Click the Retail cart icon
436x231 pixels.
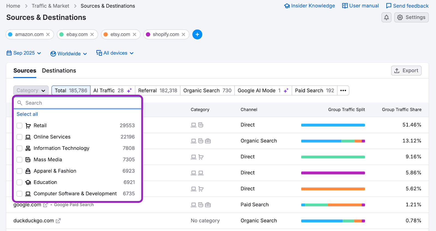pos(28,126)
